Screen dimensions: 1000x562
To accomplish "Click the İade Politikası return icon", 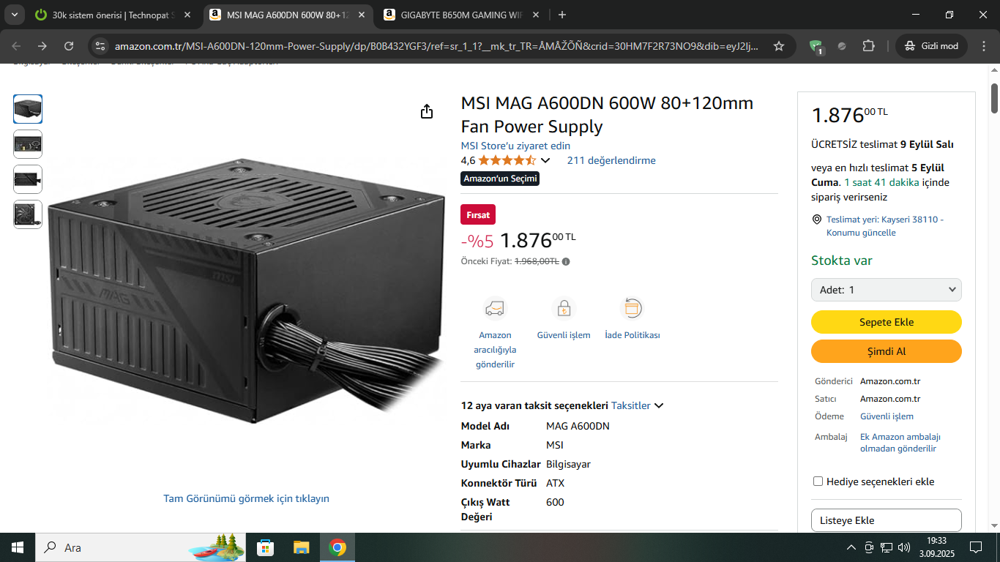I will pos(632,308).
